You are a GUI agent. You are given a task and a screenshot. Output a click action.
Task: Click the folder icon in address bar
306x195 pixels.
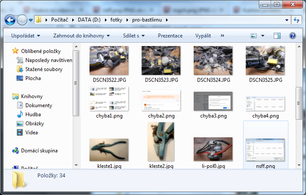pyautogui.click(x=38, y=20)
